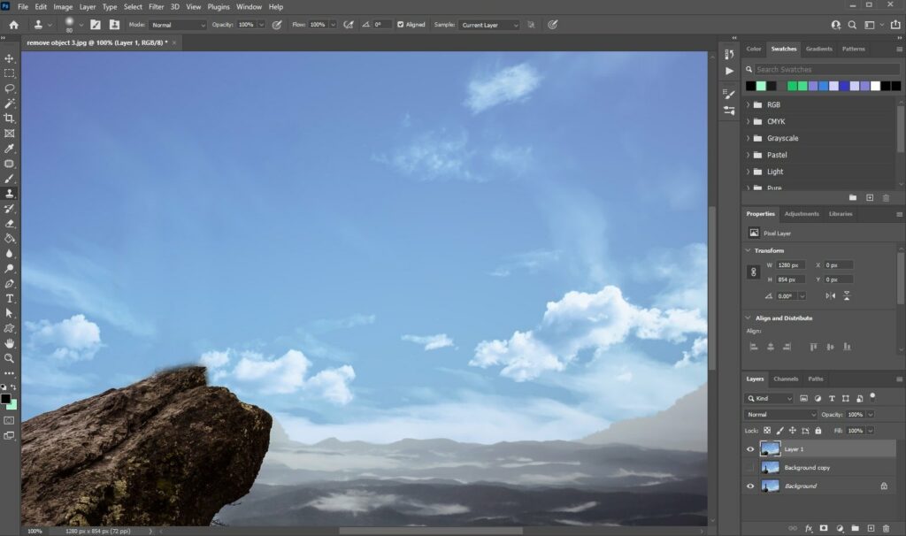Viewport: 906px width, 536px height.
Task: Open the Add layer mask icon
Action: coord(823,529)
